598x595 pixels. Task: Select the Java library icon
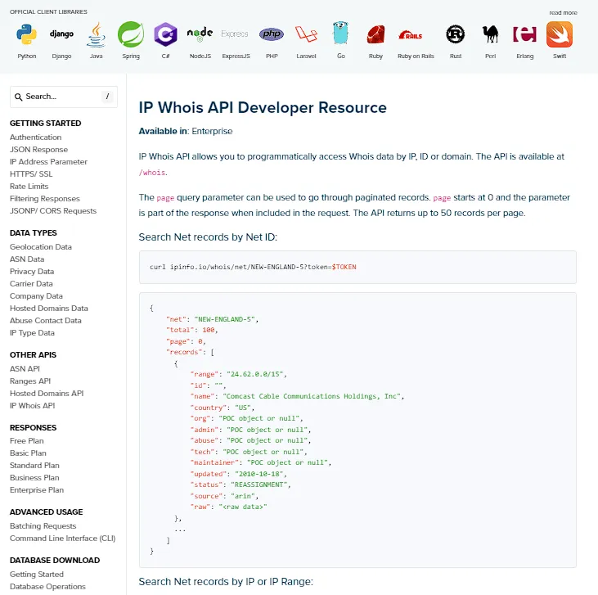[96, 34]
